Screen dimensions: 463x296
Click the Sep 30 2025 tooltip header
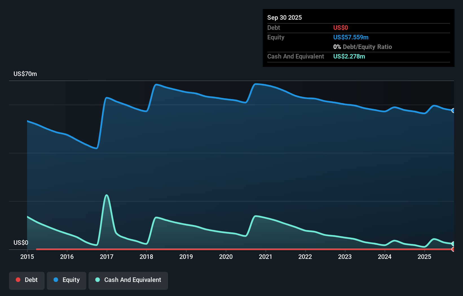tap(285, 17)
